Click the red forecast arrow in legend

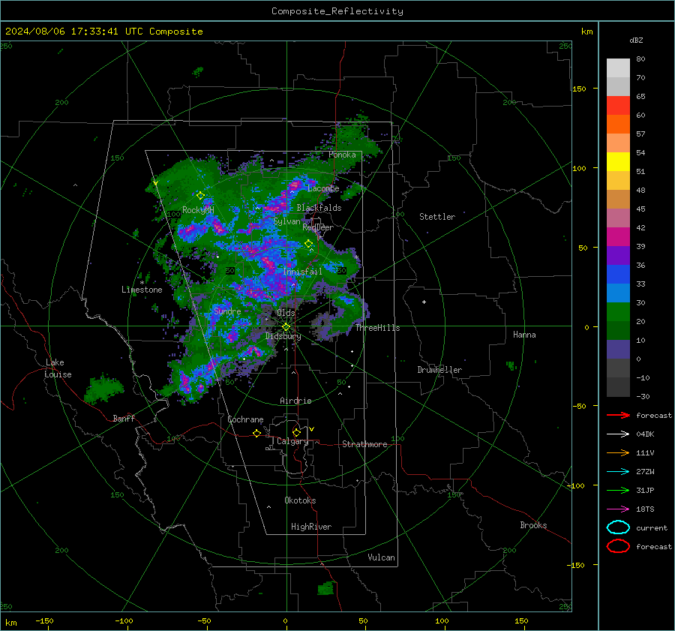(618, 415)
